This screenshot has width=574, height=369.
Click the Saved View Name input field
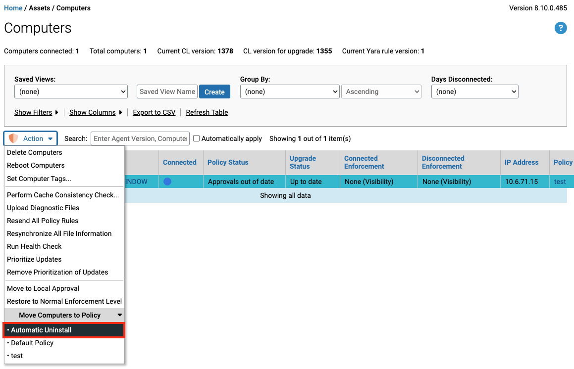[x=167, y=92]
